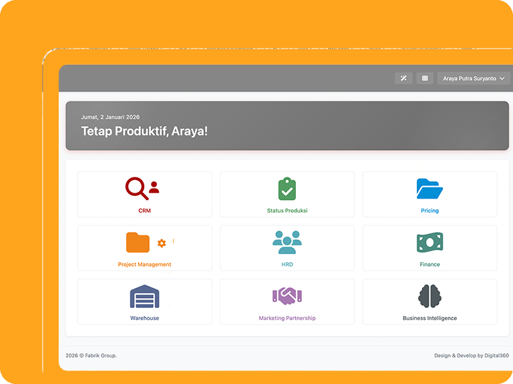Click the Project Management label
Viewport: 513px width, 384px height.
click(x=144, y=265)
